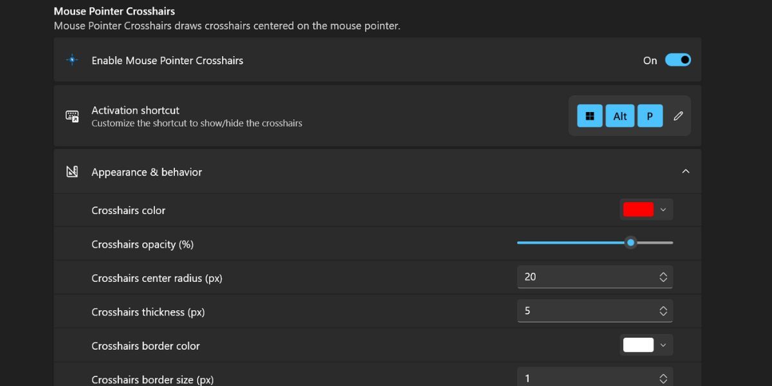Click the thickness stepper arrows
Screen dimensions: 772x386
pos(663,311)
